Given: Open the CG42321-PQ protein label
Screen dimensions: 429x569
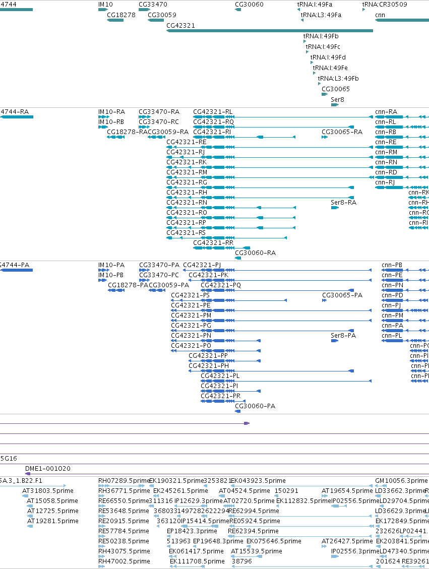Looking at the screenshot, I should 221,285.
